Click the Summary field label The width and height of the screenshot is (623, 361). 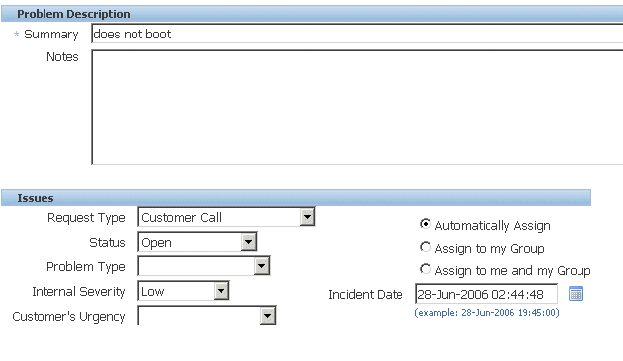pos(50,35)
